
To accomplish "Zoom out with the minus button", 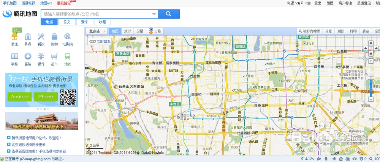I will click(x=371, y=99).
